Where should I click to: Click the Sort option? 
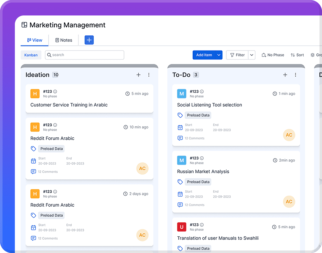(297, 55)
